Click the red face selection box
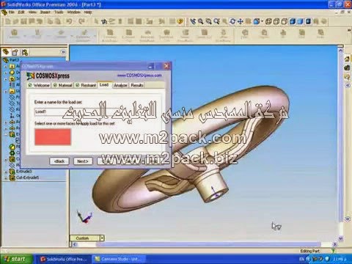This screenshot has height=264, width=352. [x=53, y=137]
